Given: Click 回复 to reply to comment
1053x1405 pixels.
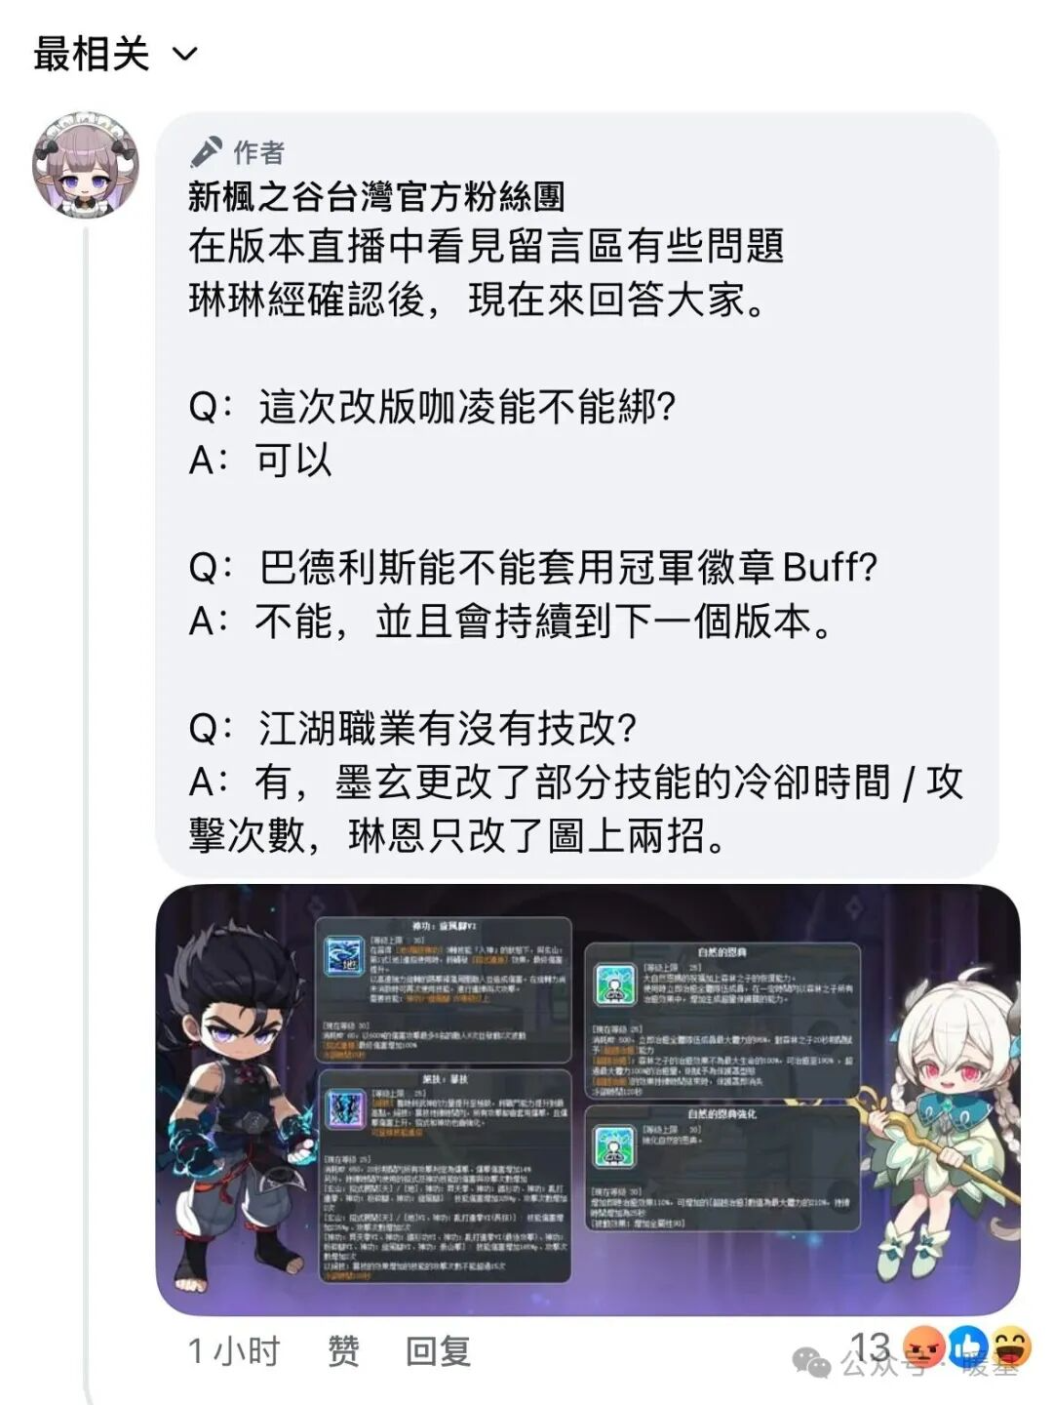Looking at the screenshot, I should pos(438,1351).
